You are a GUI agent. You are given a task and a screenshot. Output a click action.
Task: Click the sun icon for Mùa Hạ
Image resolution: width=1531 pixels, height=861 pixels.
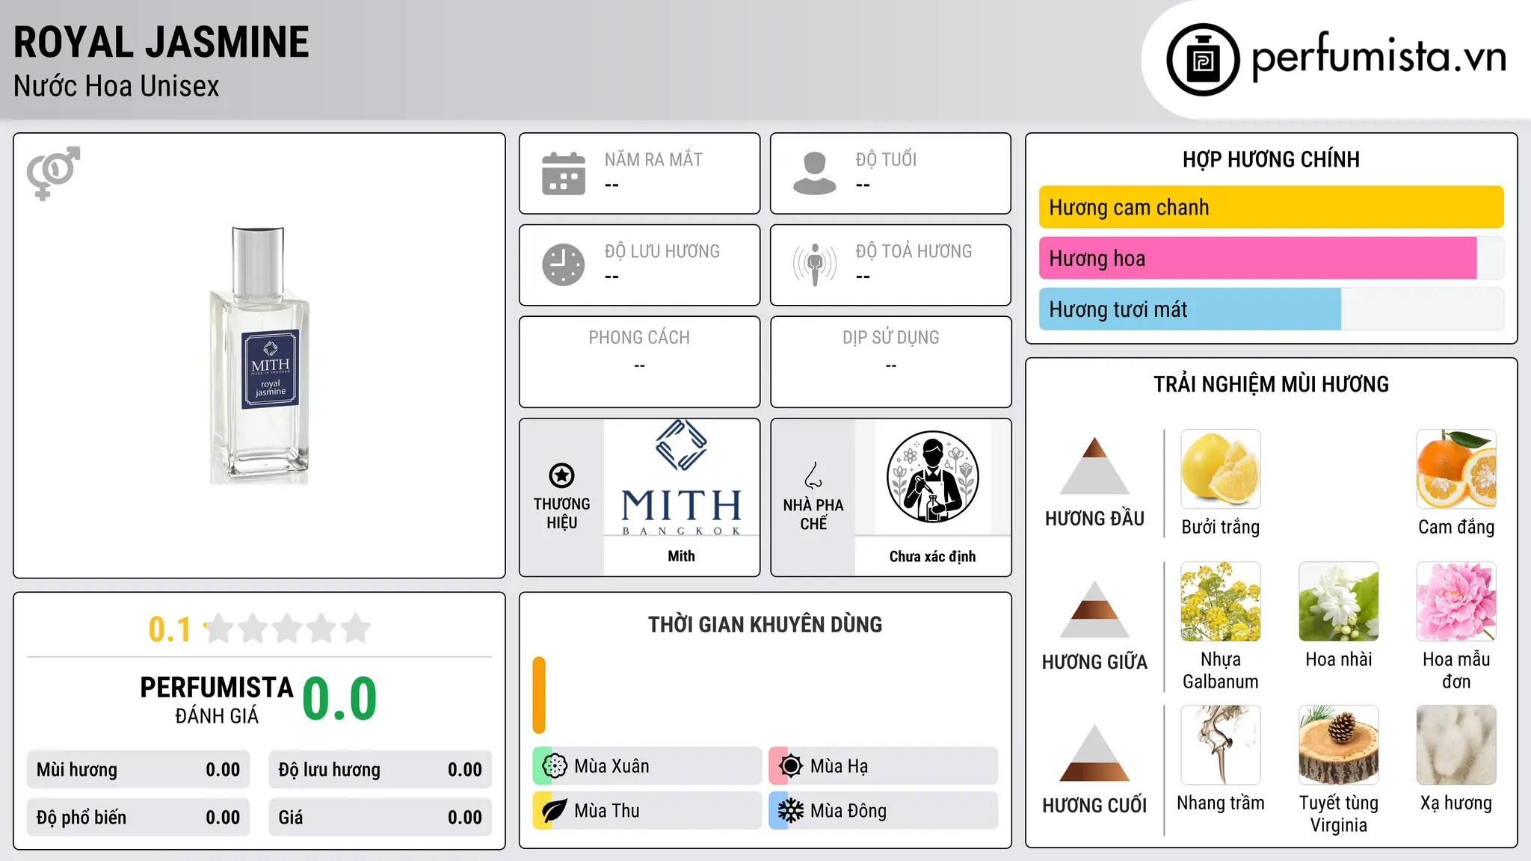[x=791, y=766]
